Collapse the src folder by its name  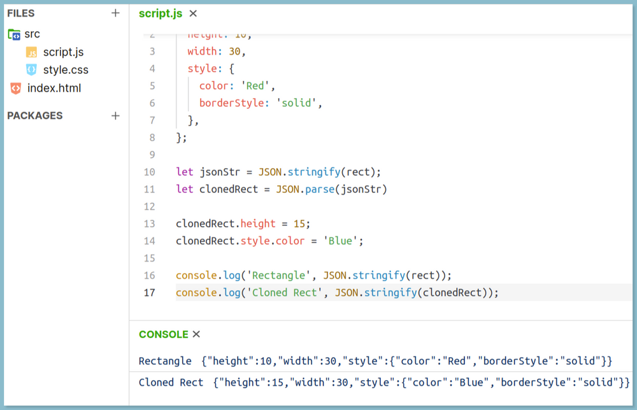click(x=32, y=34)
